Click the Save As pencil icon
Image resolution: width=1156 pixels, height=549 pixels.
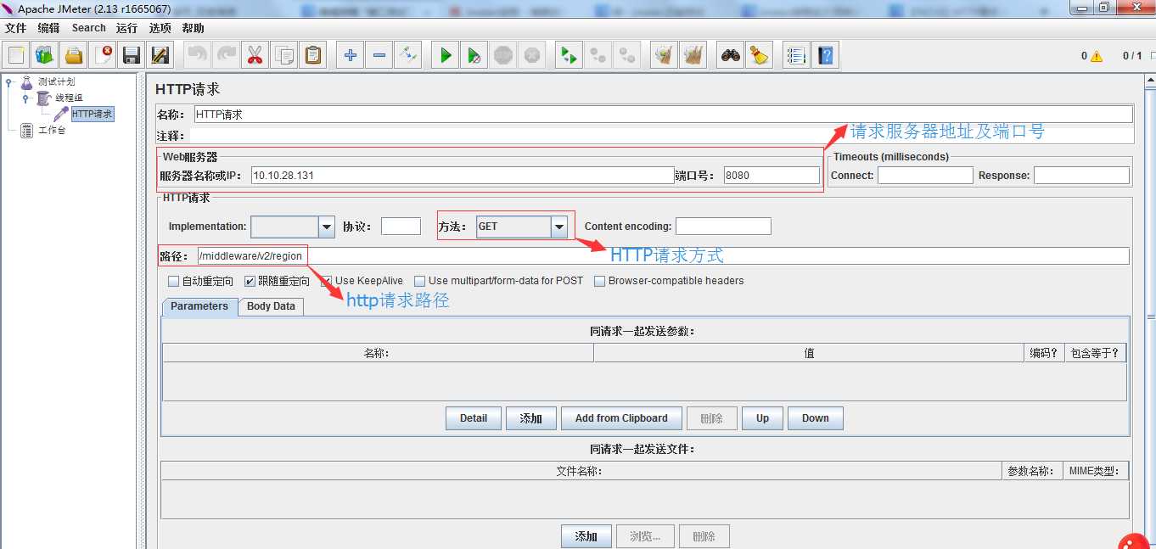click(x=160, y=55)
